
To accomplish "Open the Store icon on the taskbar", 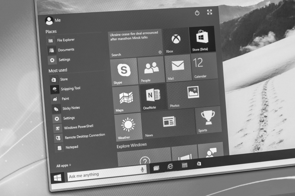I will click(199, 164).
